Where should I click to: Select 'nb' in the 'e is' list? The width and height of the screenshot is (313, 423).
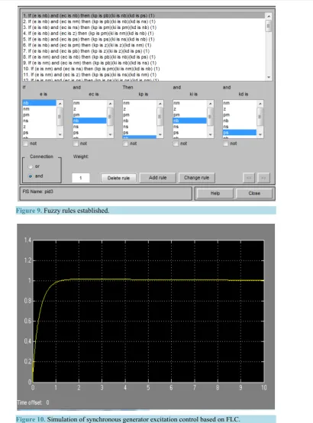pos(40,103)
